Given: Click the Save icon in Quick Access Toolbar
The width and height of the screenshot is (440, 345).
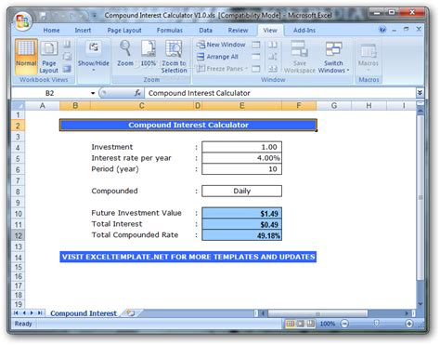Looking at the screenshot, I should click(43, 15).
